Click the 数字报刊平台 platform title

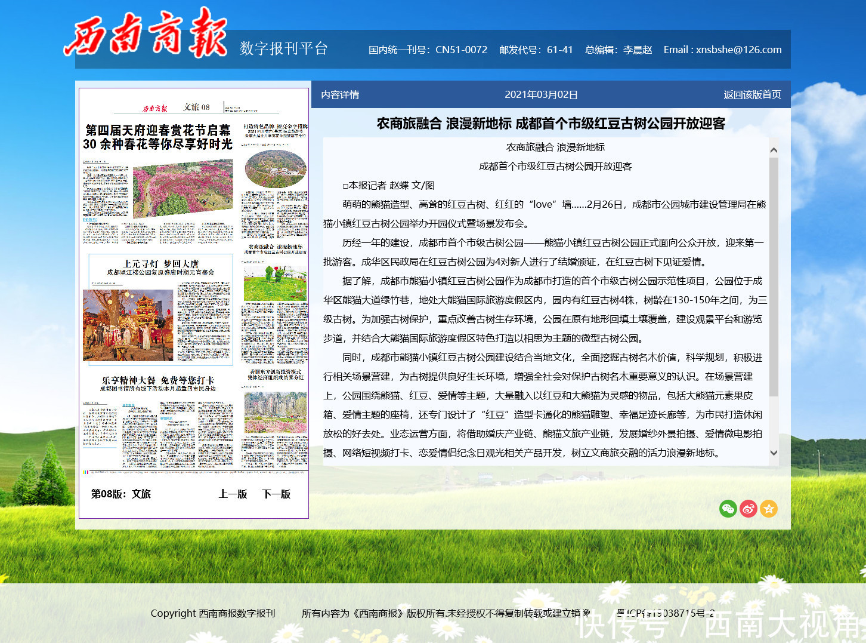(x=283, y=49)
